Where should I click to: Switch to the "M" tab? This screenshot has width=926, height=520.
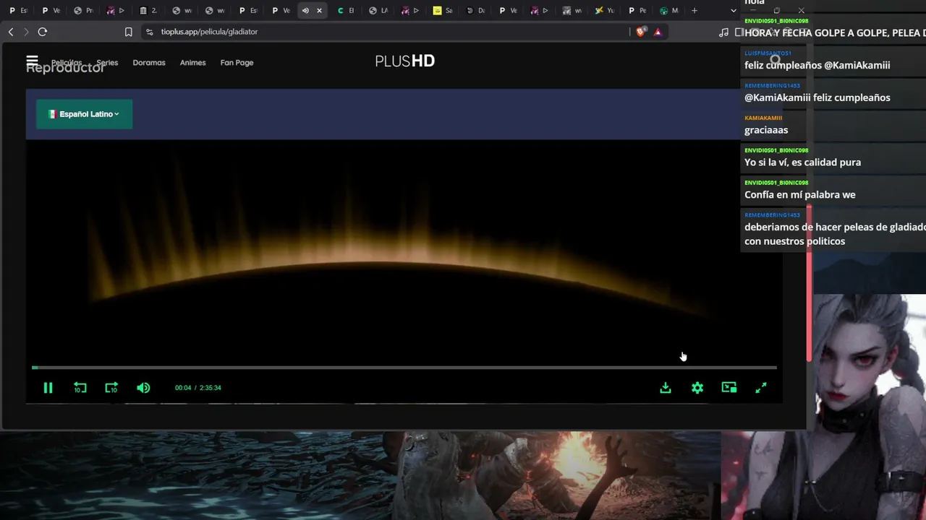(669, 11)
